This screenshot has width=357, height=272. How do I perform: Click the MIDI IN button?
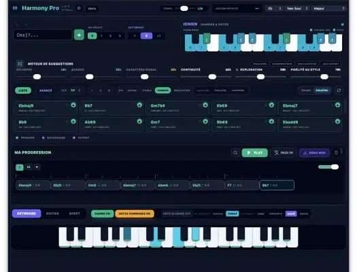tap(284, 153)
